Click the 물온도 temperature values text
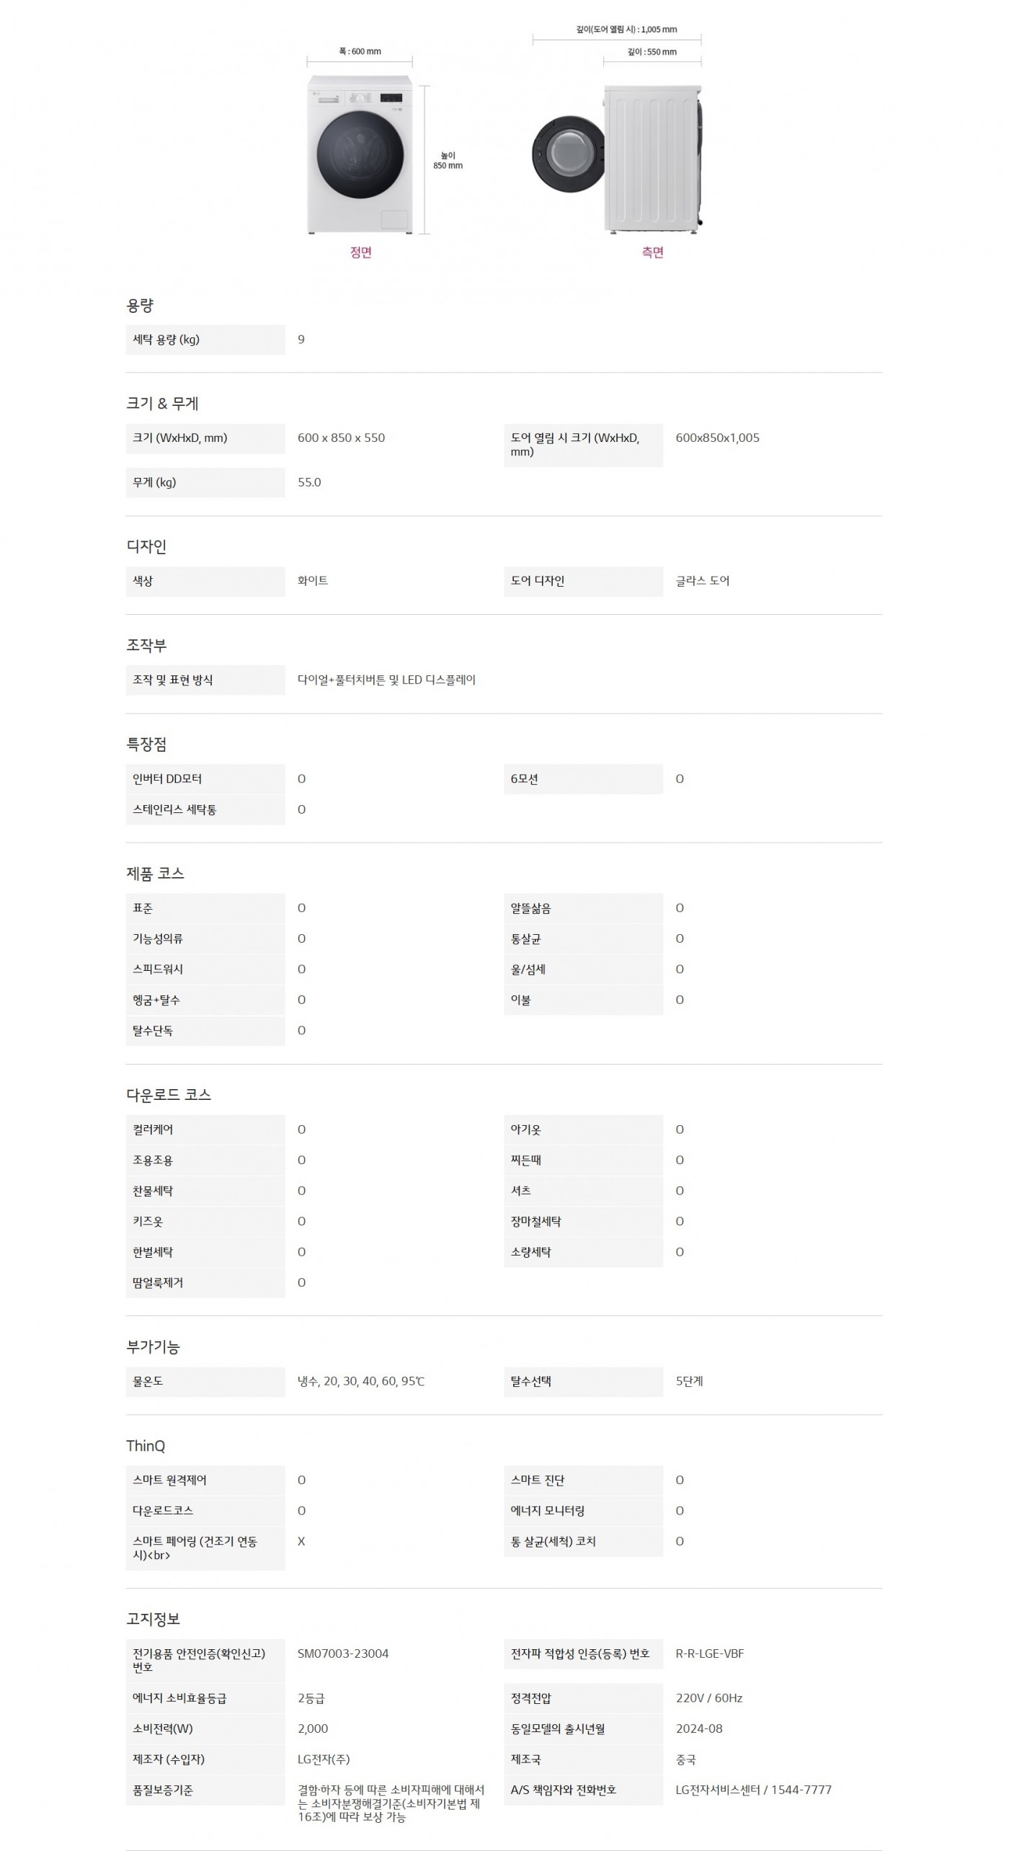Image resolution: width=1009 pixels, height=1851 pixels. tap(360, 1382)
